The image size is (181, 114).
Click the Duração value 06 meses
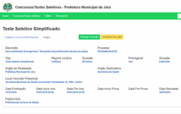(87, 62)
